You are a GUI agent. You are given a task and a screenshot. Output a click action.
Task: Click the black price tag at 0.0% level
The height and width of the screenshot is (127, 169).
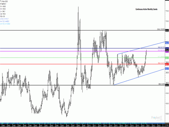(x=167, y=85)
